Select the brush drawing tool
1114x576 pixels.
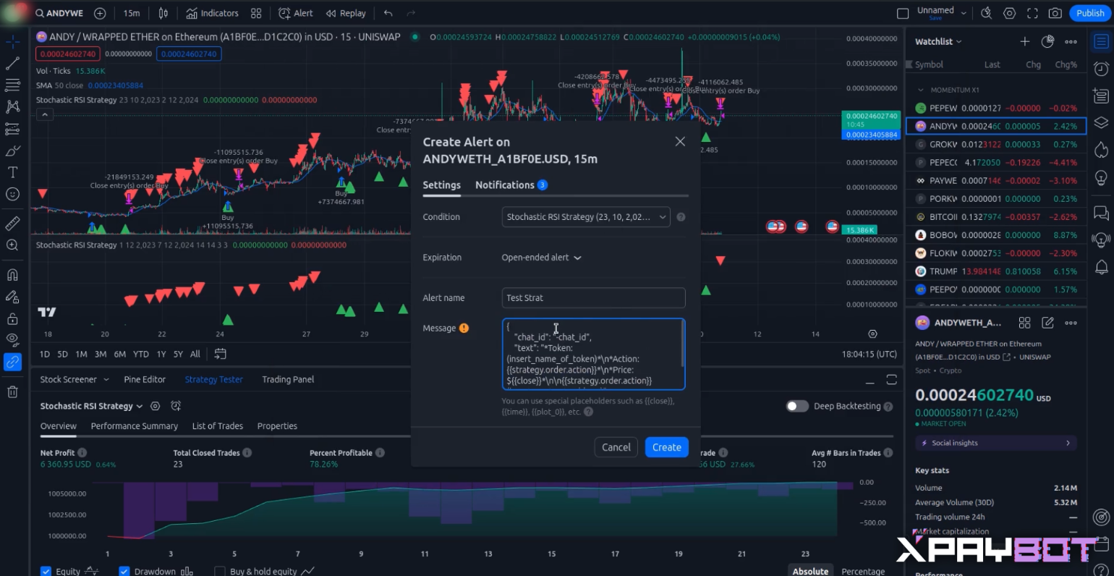pyautogui.click(x=12, y=151)
